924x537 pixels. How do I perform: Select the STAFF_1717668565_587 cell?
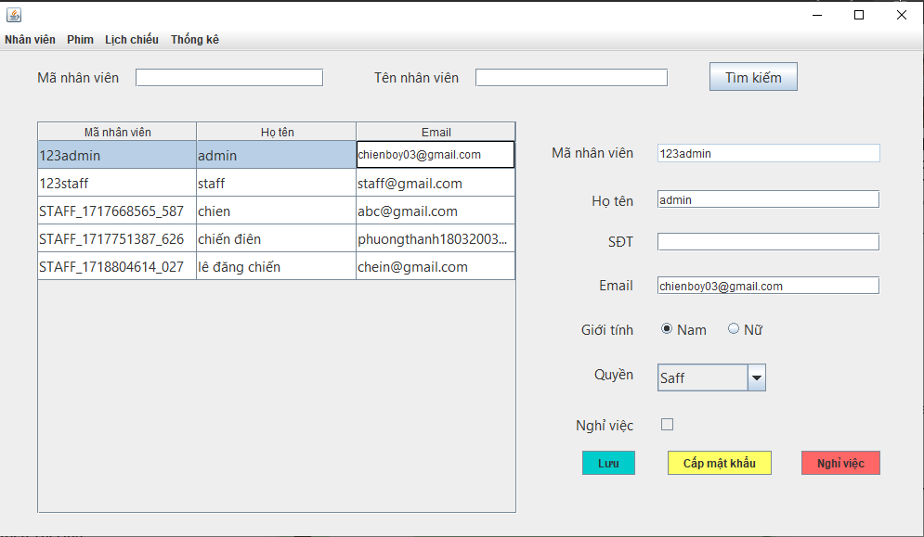pyautogui.click(x=117, y=211)
